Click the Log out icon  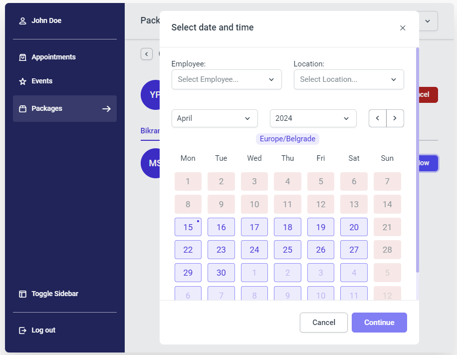click(22, 331)
